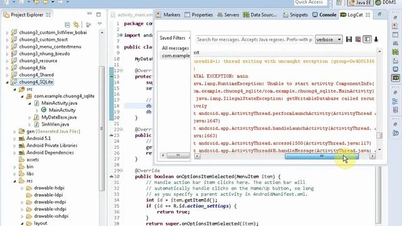Screen dimensions: 402x226
Task: Switch to the Console tab
Action: (324, 15)
